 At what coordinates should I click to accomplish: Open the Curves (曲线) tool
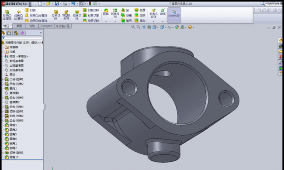coord(163,12)
